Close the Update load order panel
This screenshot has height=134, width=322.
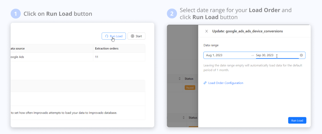(206, 31)
